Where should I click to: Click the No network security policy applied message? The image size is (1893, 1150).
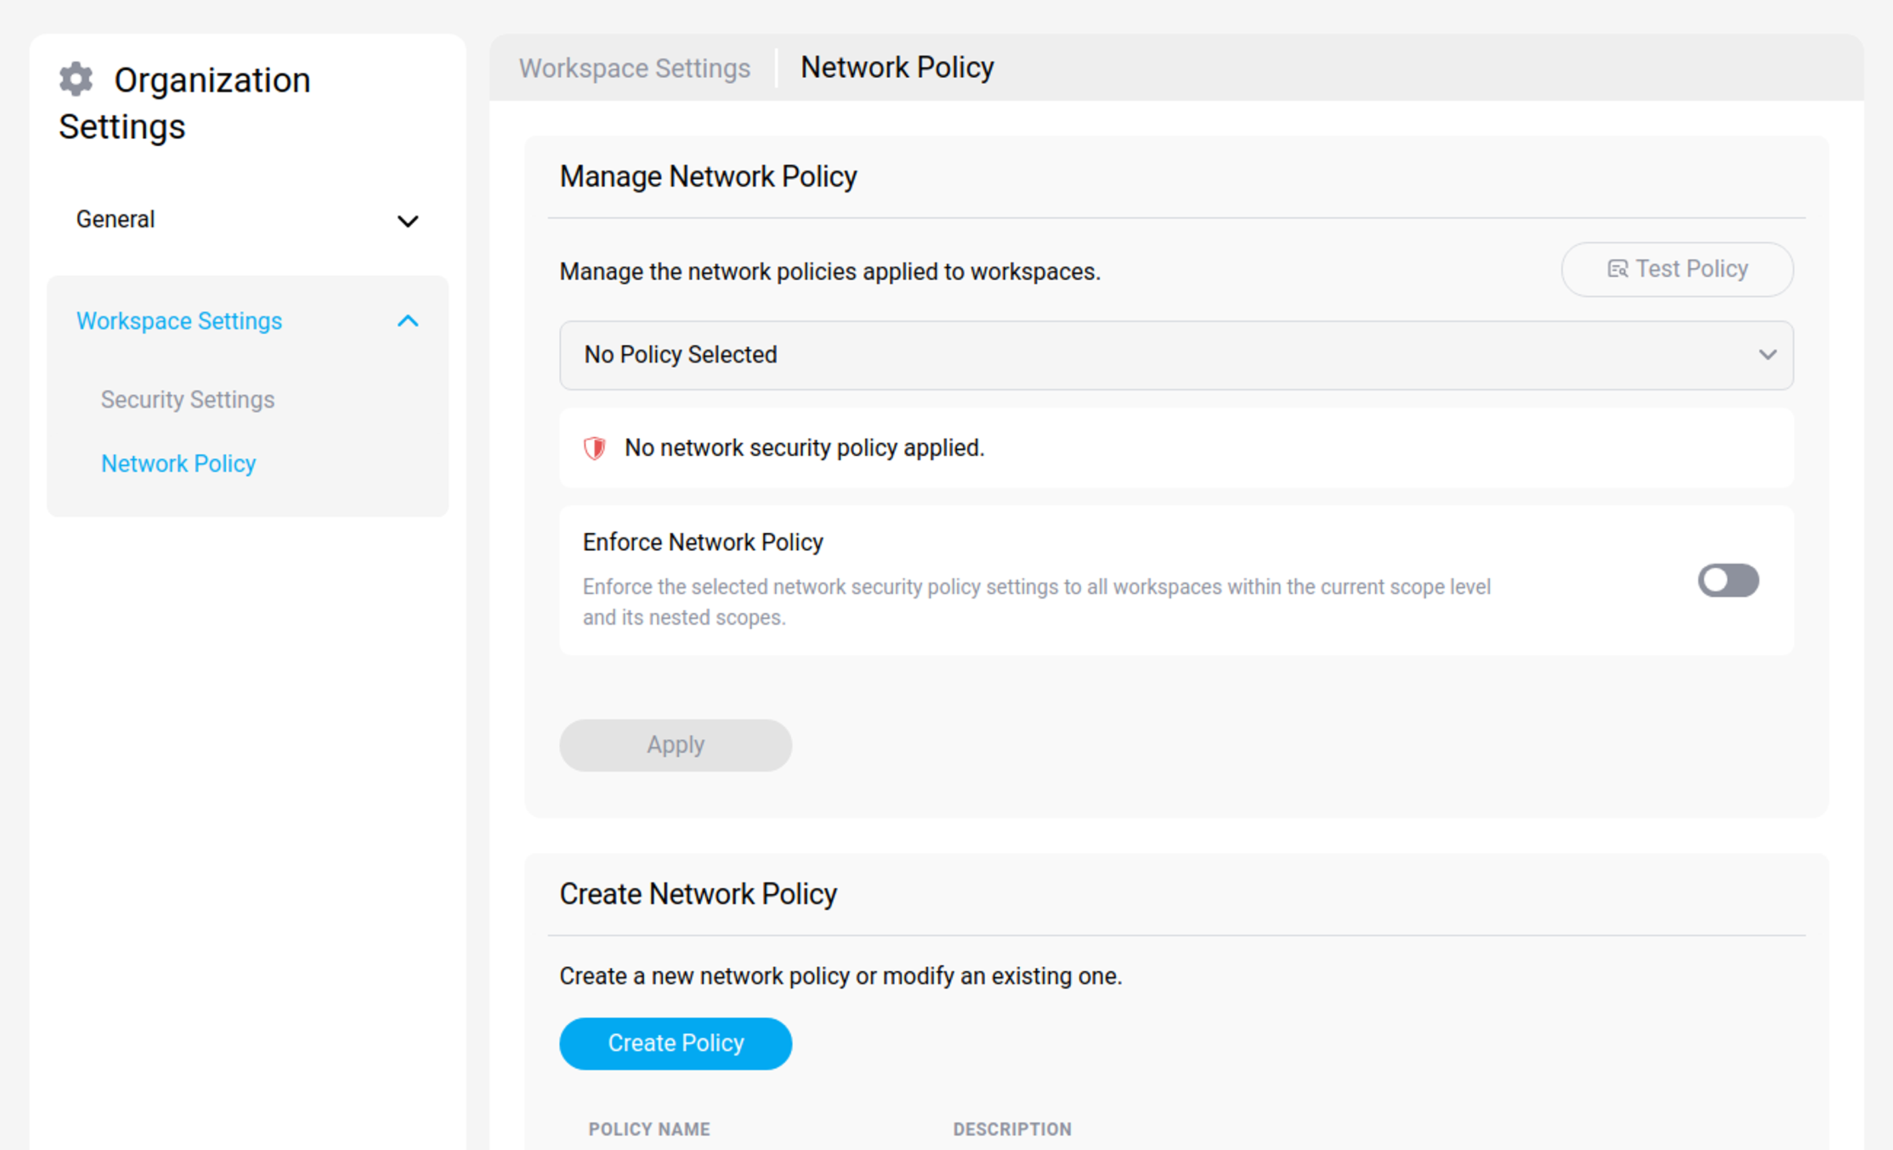coord(804,448)
